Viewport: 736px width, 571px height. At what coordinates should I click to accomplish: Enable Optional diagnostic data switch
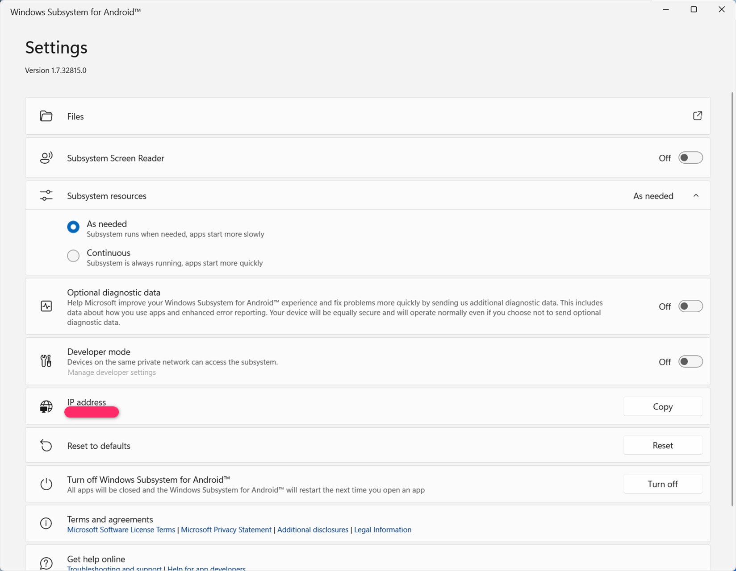[690, 306]
